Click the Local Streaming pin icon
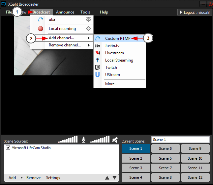213x185 pixels. (97, 60)
